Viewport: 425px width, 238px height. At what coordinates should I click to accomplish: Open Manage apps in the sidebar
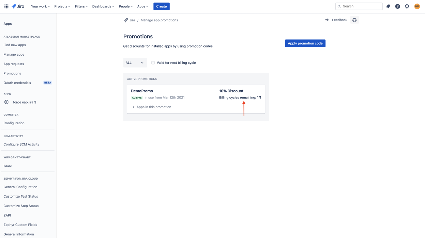14,54
